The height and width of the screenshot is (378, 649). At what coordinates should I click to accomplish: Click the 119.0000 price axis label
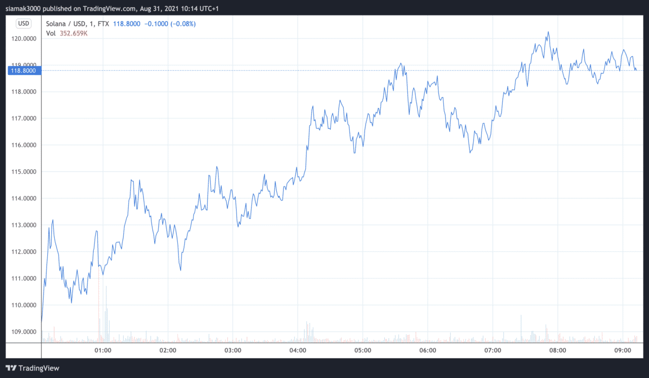click(23, 65)
